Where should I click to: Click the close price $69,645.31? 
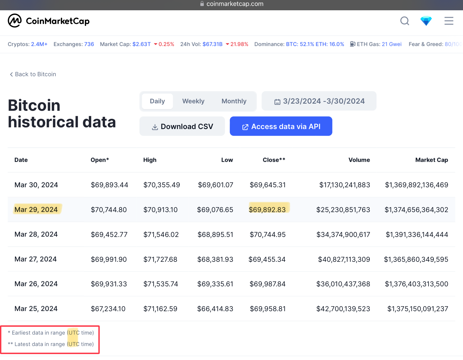(x=268, y=185)
